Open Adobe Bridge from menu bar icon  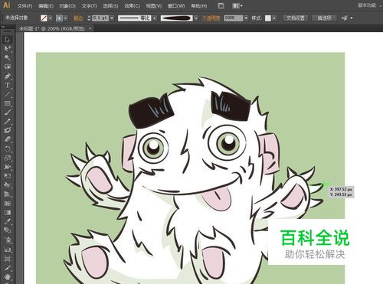point(221,5)
